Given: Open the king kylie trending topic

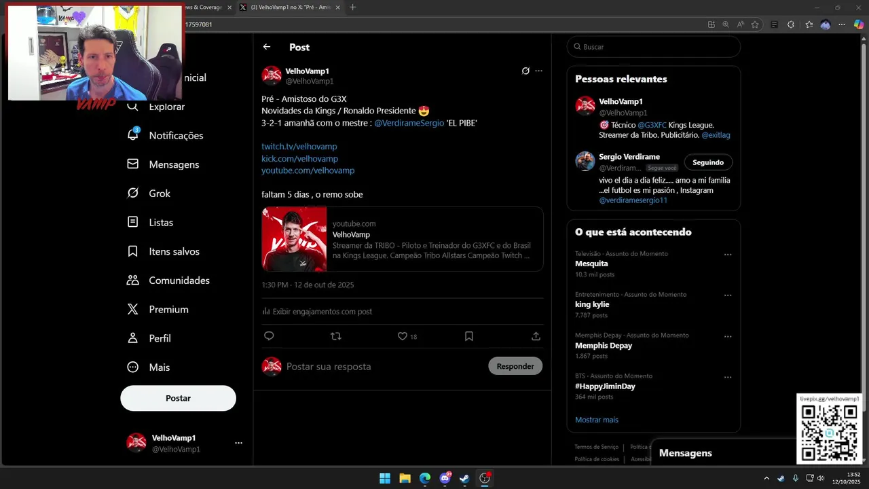Looking at the screenshot, I should tap(592, 304).
